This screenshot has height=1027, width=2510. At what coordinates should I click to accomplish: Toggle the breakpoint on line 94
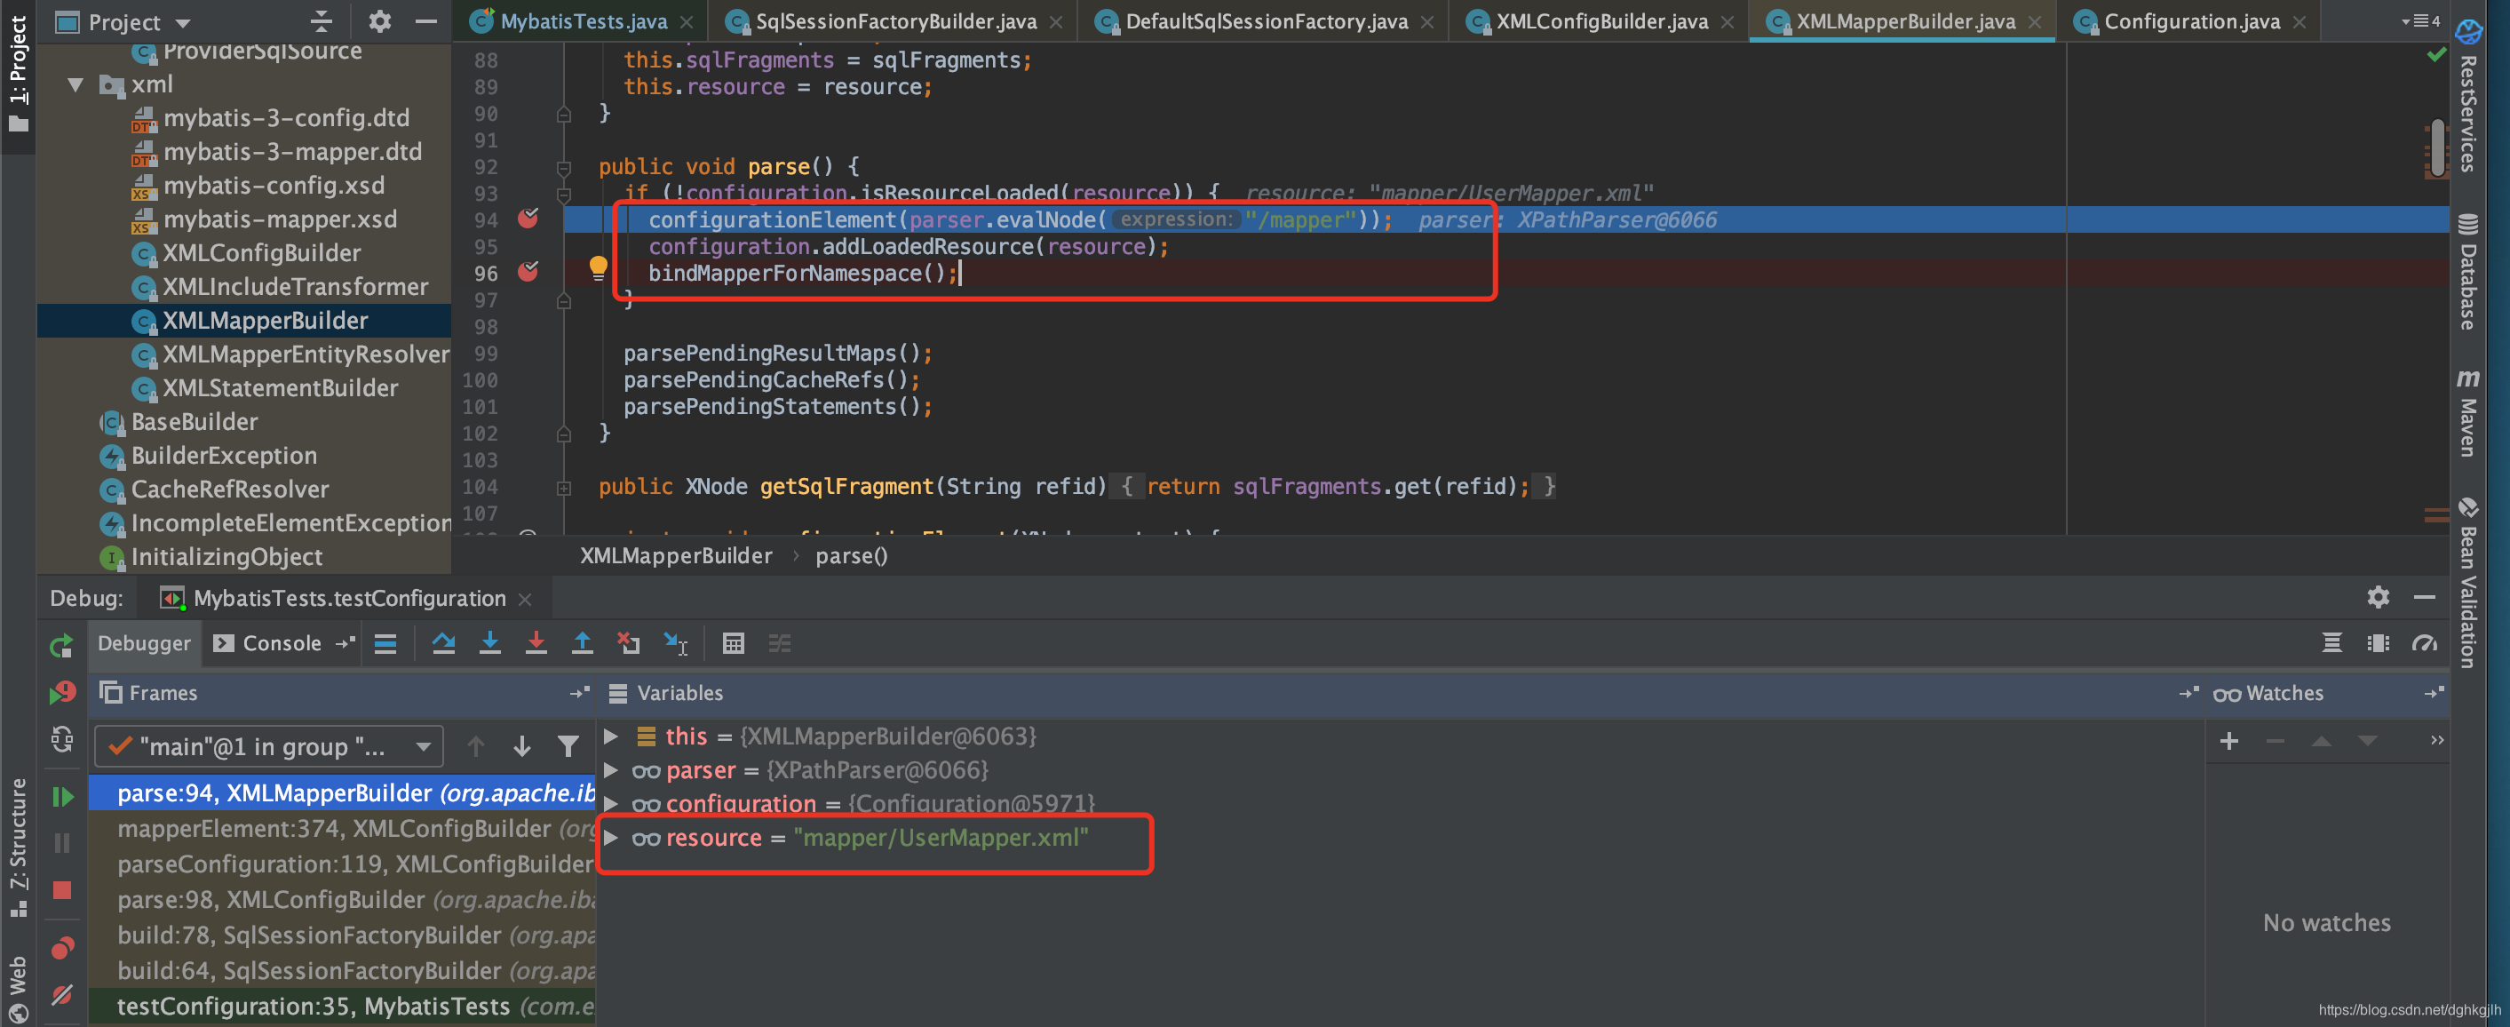(x=528, y=219)
